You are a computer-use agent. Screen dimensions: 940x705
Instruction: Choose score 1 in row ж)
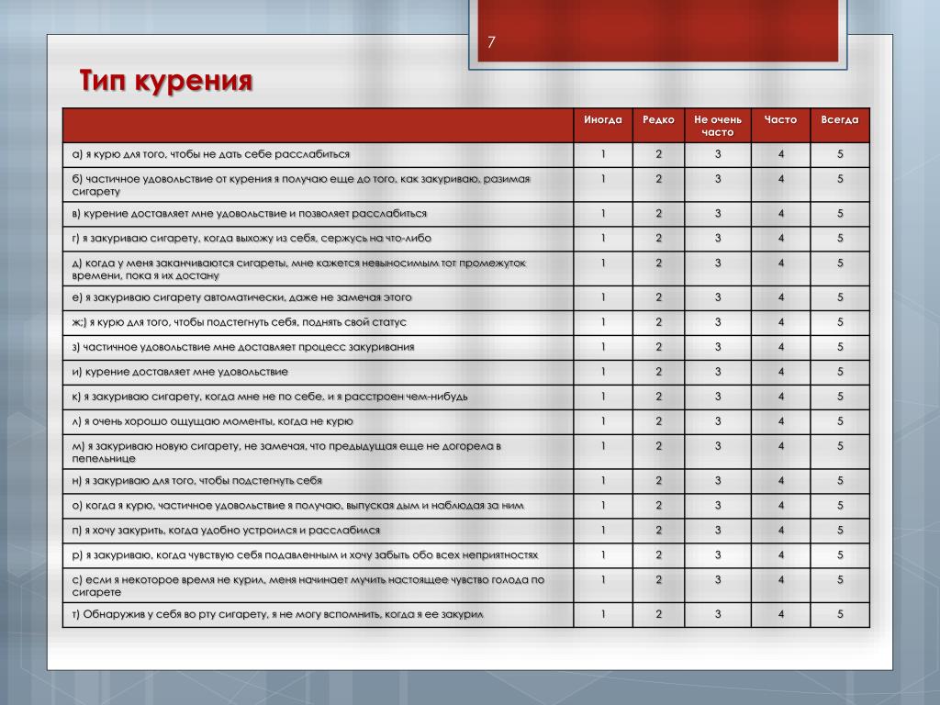pyautogui.click(x=603, y=322)
